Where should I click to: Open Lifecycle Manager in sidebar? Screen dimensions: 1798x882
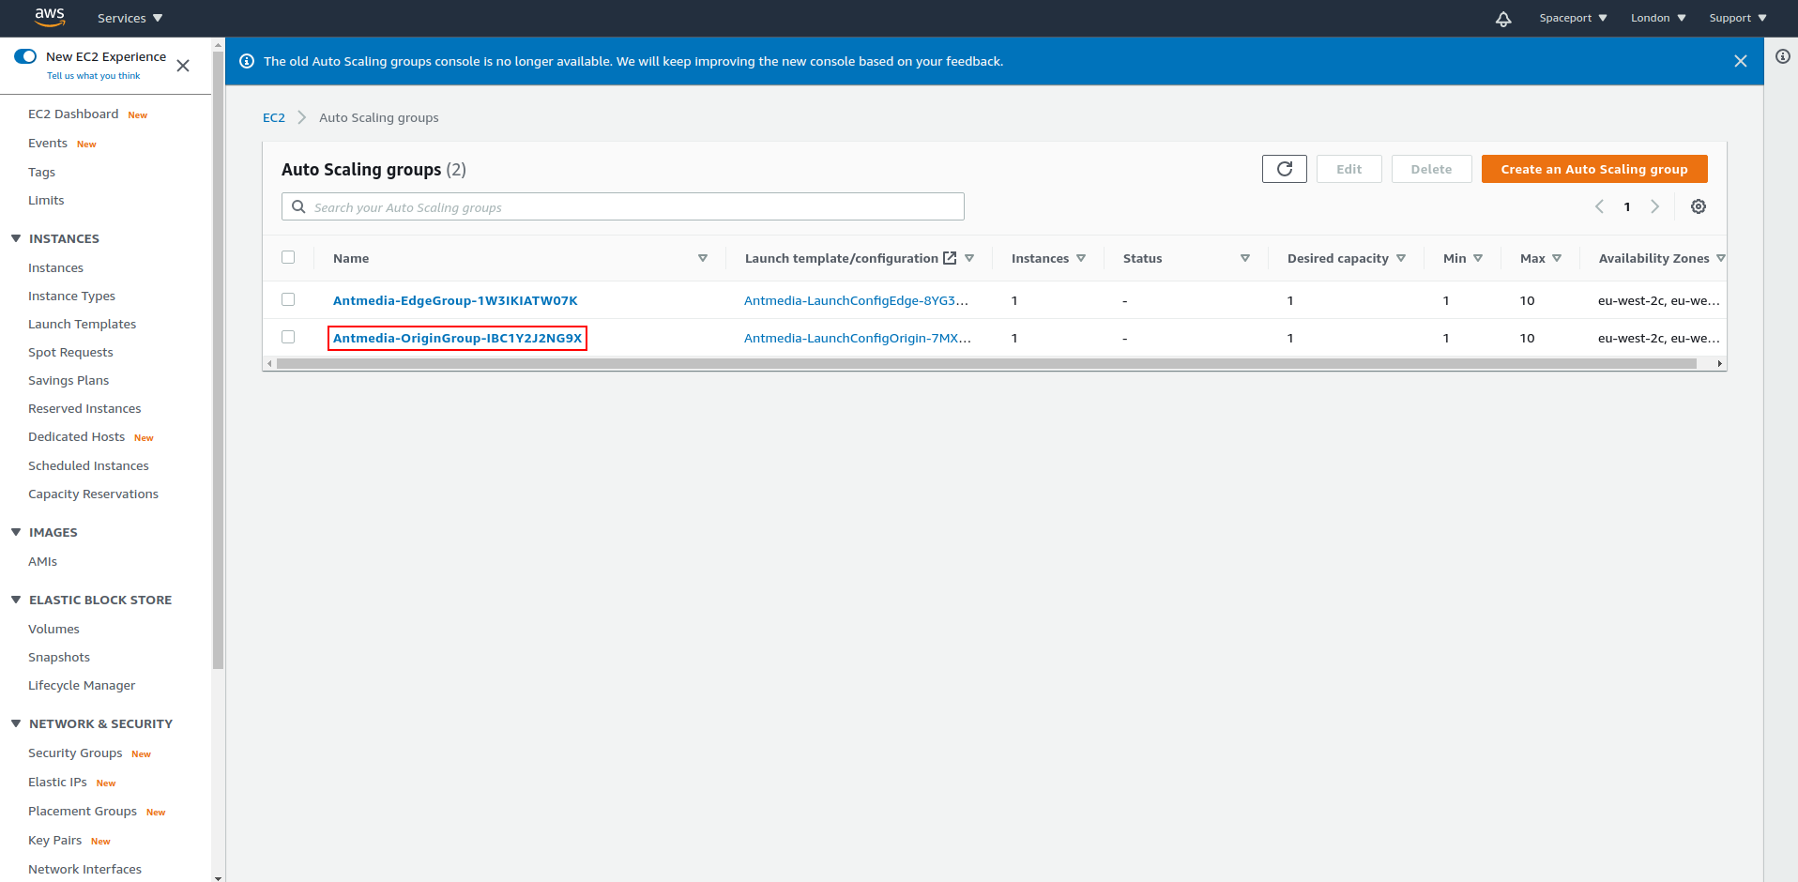click(82, 685)
